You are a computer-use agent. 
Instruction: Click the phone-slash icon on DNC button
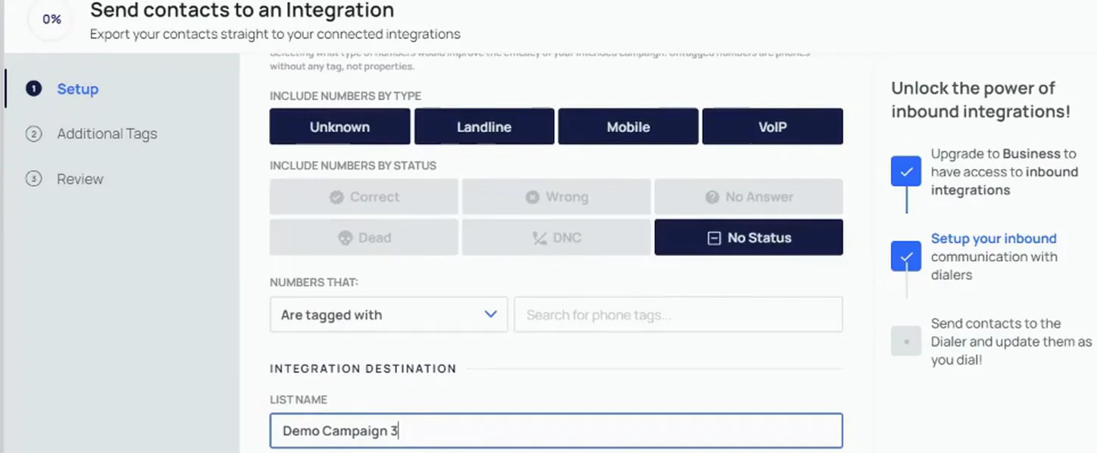coord(539,238)
